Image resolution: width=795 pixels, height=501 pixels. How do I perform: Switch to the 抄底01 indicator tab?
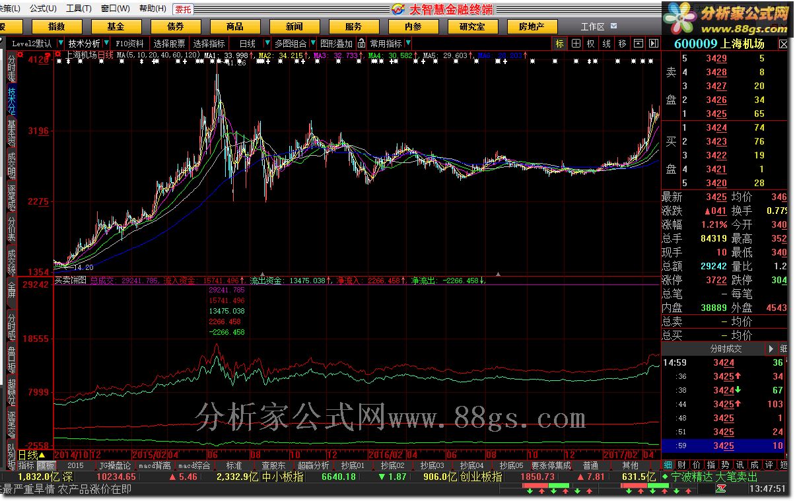tap(353, 465)
